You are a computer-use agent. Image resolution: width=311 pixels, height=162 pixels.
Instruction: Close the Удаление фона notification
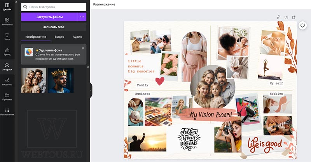83,48
